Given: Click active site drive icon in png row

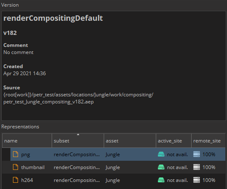Looking at the screenshot, I should click(x=161, y=154).
